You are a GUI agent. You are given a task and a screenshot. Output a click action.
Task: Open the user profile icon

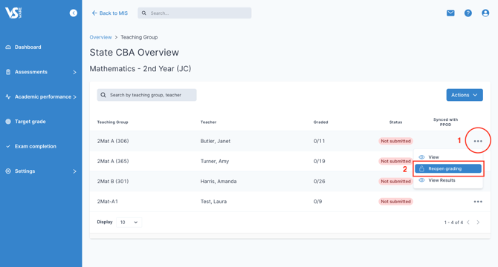(485, 13)
